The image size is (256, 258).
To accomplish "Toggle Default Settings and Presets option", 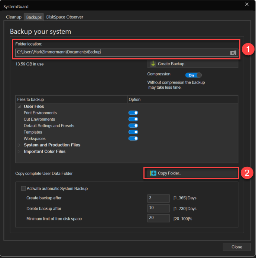I will (133, 125).
